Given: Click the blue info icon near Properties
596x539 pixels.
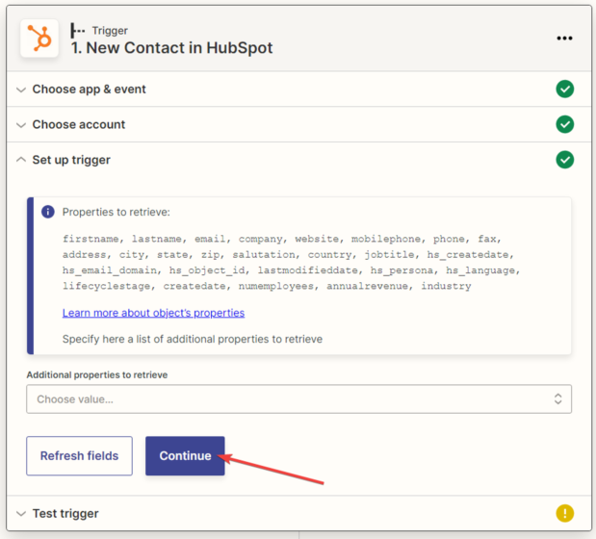Looking at the screenshot, I should (48, 212).
